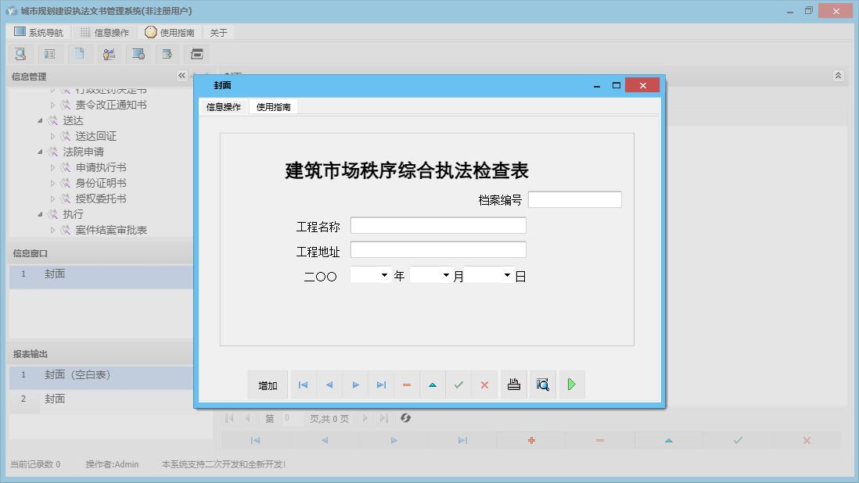
Task: Click the add-window toolbar icon
Action: coord(167,54)
